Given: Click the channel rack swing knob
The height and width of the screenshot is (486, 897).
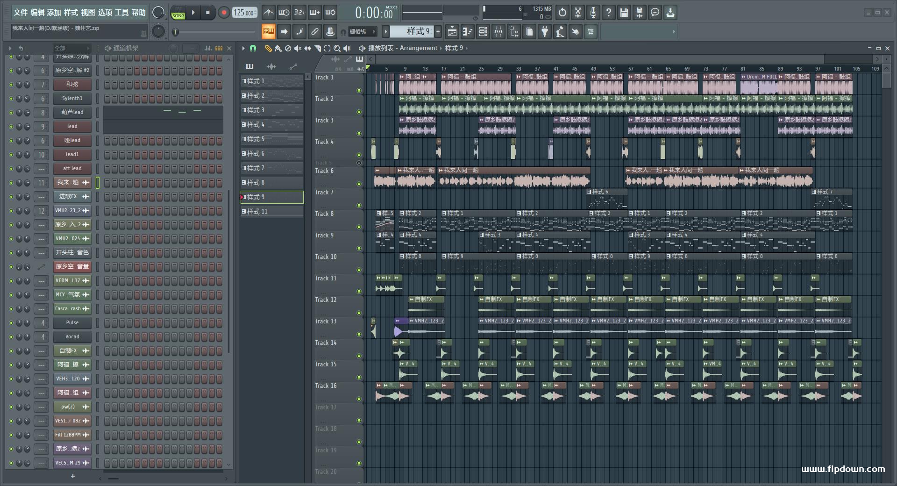Looking at the screenshot, I should coord(173,48).
